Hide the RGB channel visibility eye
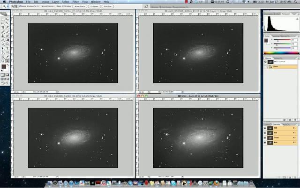The height and width of the screenshot is (188, 300). click(265, 128)
